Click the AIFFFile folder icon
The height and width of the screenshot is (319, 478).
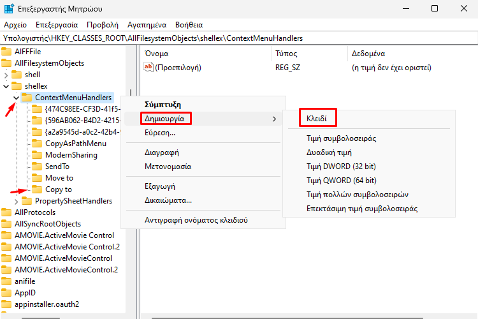[x=6, y=52]
